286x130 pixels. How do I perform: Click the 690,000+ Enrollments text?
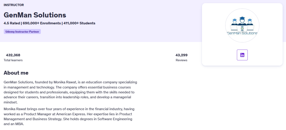coord(42,23)
